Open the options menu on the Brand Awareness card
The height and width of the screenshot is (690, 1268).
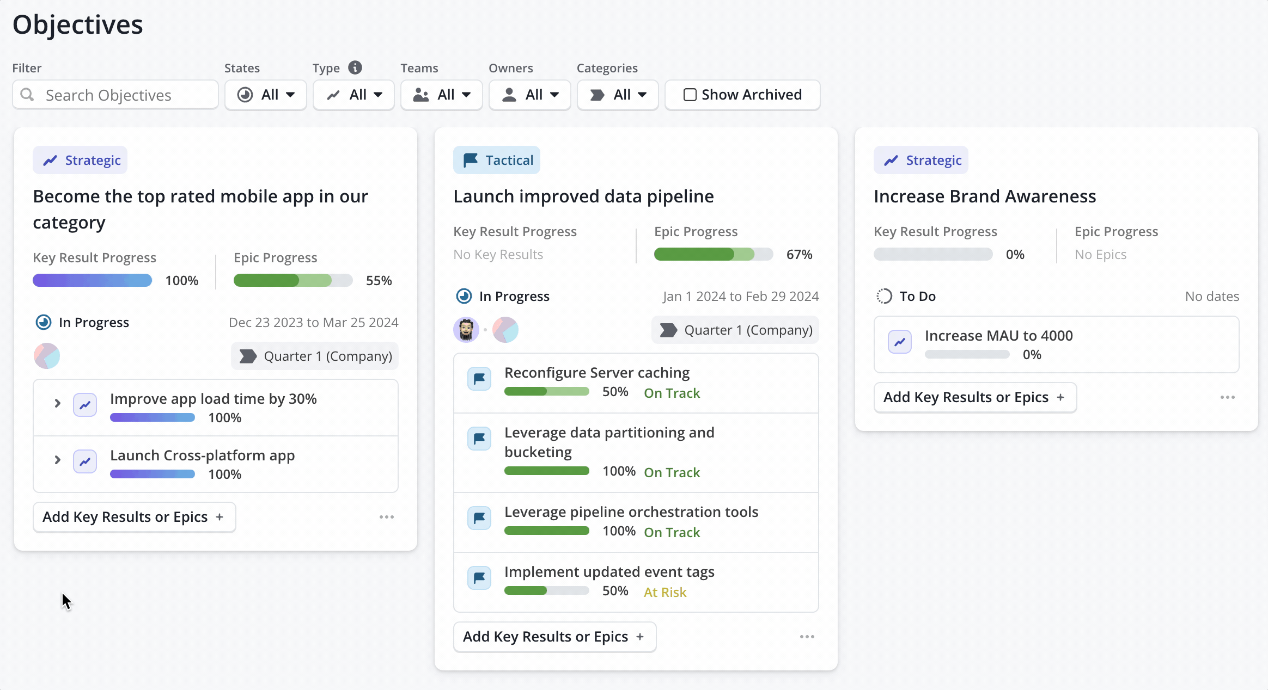1227,397
